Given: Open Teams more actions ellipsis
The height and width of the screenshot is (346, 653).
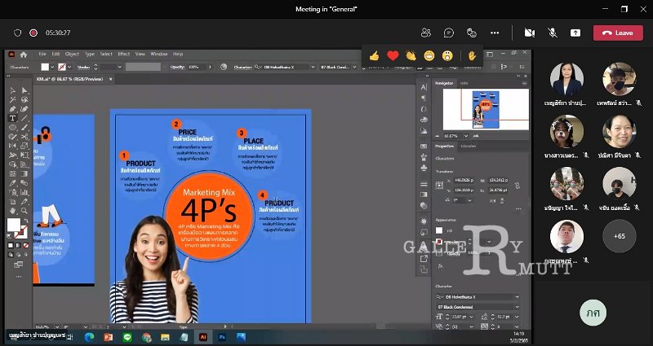Looking at the screenshot, I should point(495,33).
